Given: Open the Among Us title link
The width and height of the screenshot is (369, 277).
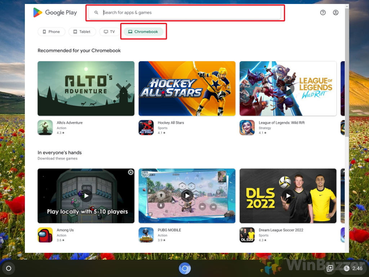Looking at the screenshot, I should click(x=65, y=230).
